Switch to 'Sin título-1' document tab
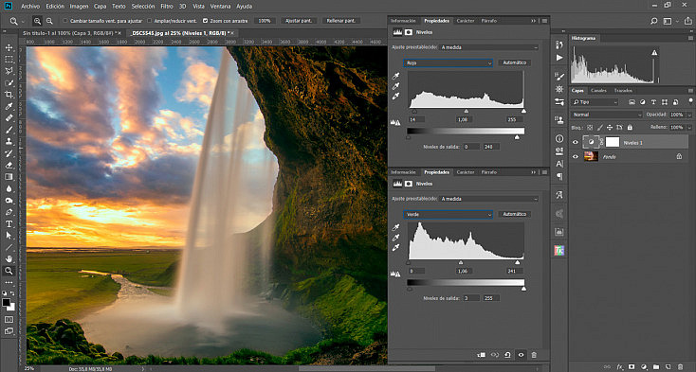The width and height of the screenshot is (696, 372). pos(71,33)
